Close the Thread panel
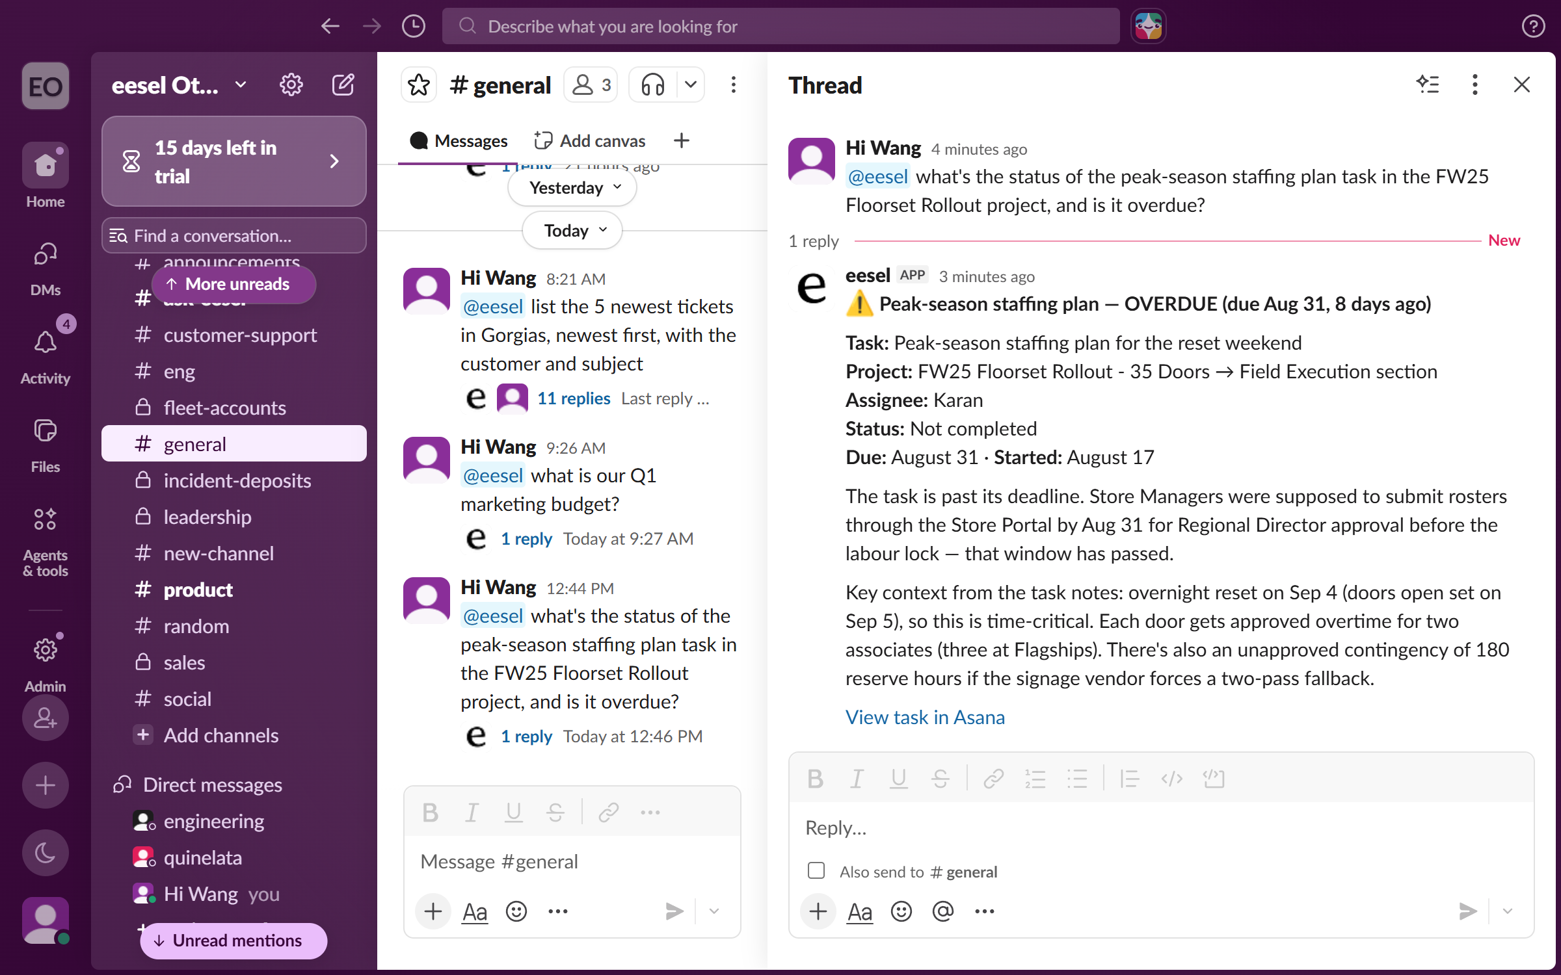Viewport: 1561px width, 975px height. [x=1522, y=84]
